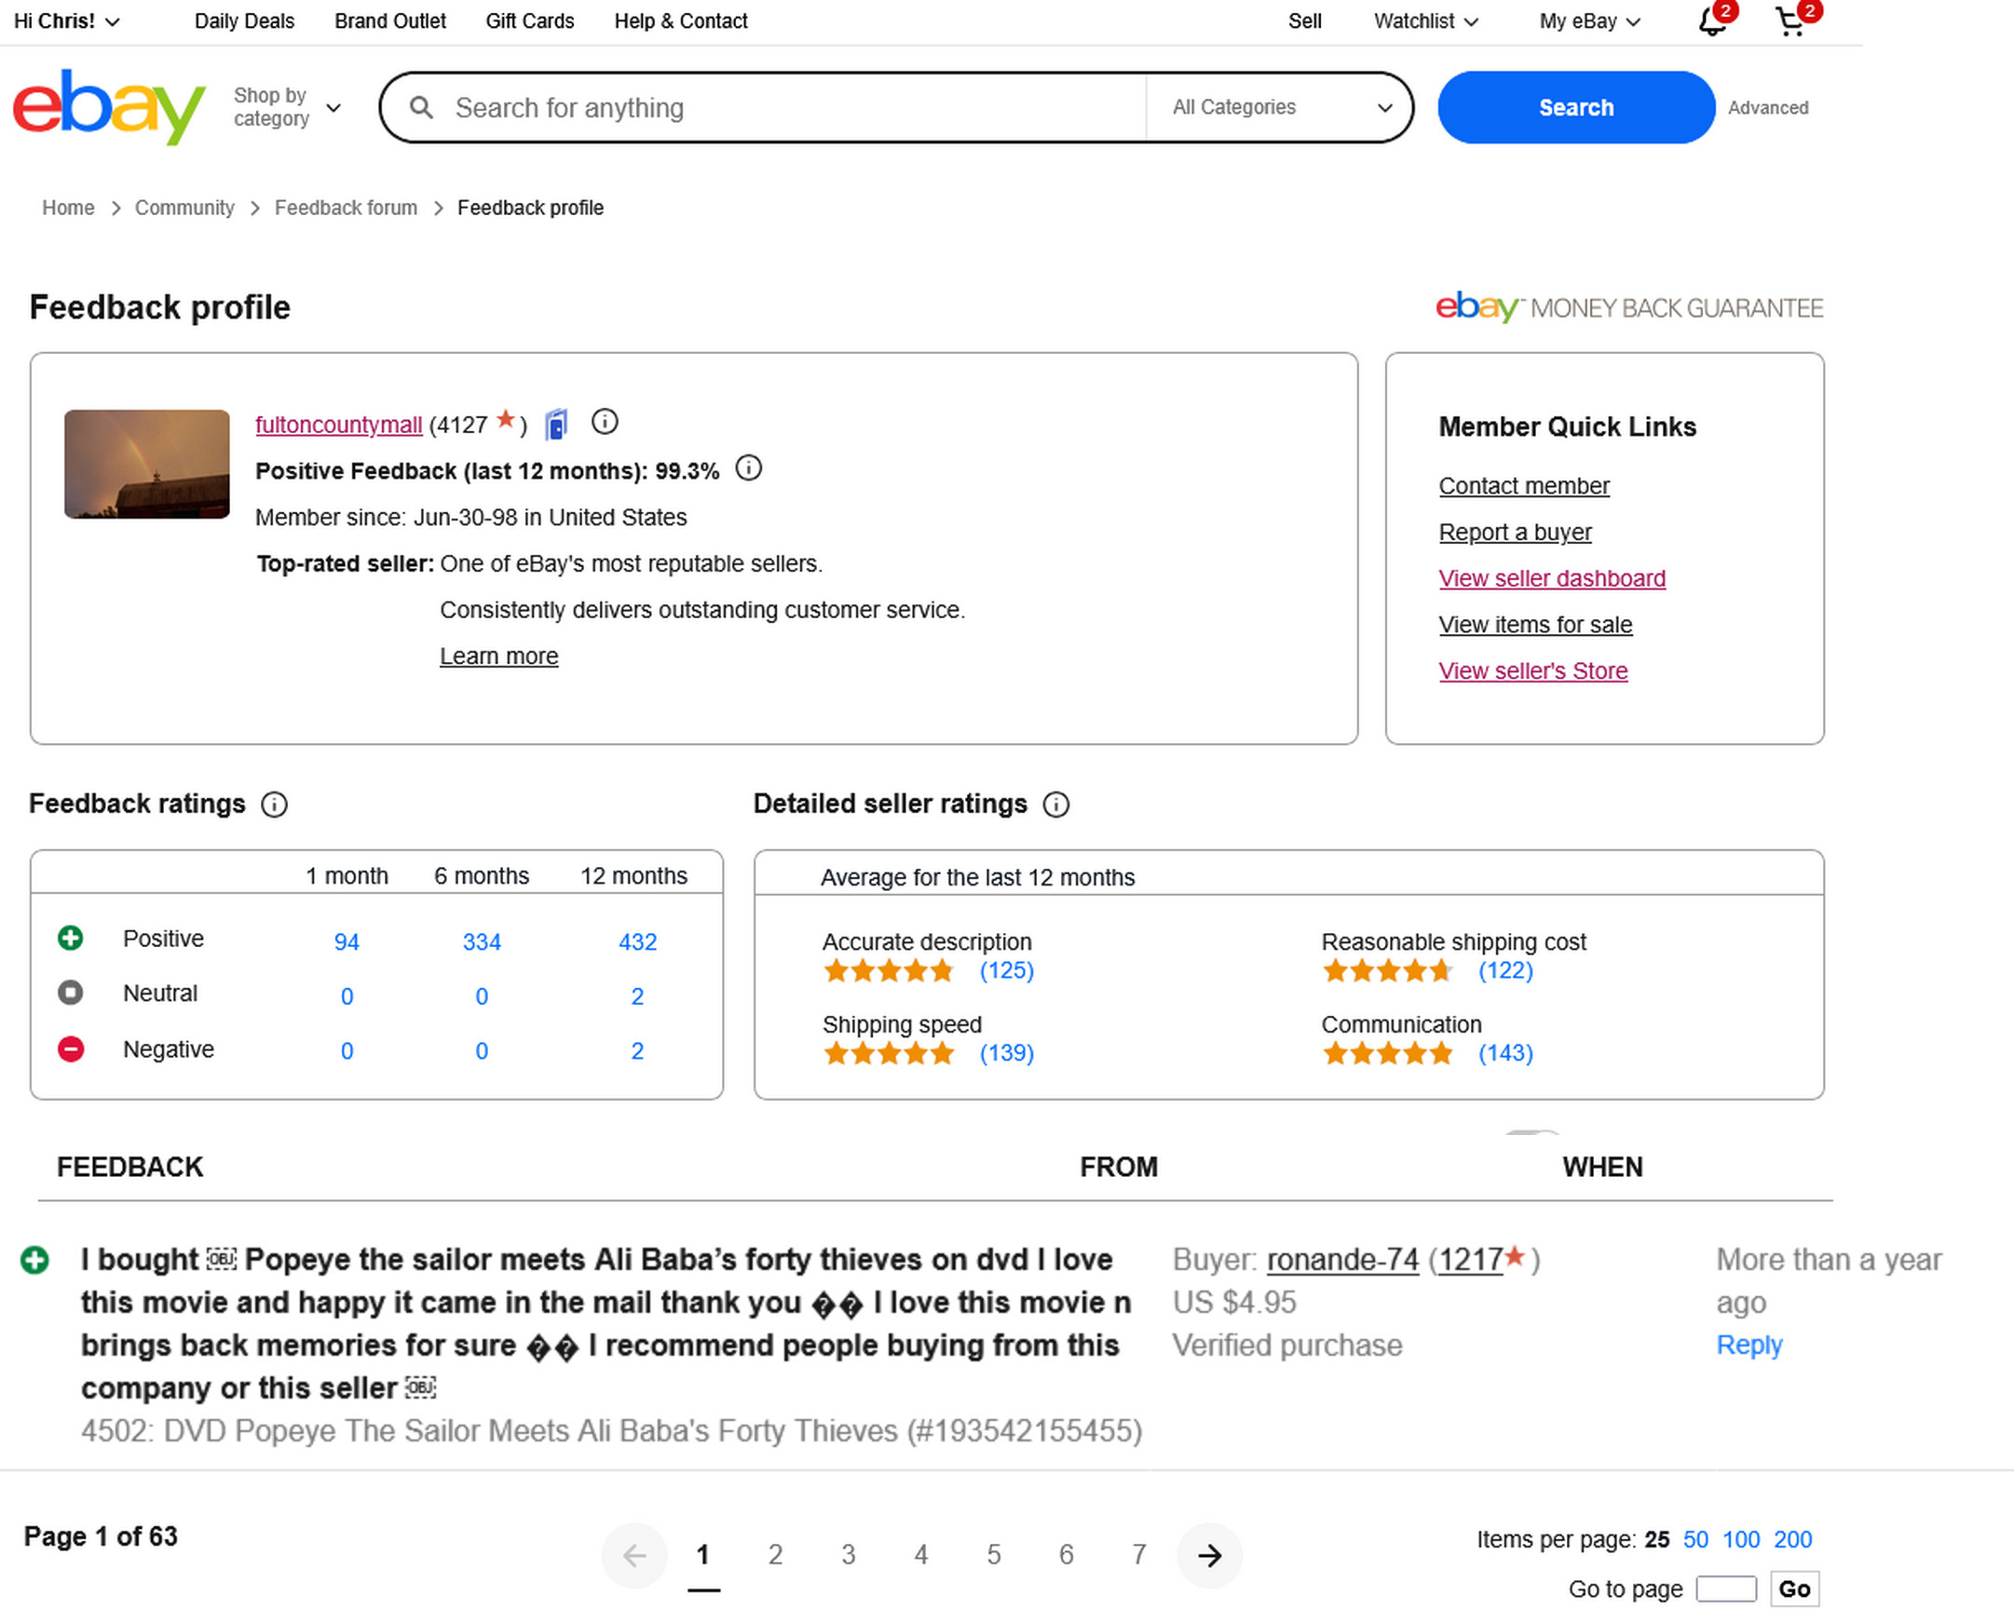Viewport: 2014px width, 1622px height.
Task: Click the info icon beside Feedback ratings
Action: click(x=274, y=804)
